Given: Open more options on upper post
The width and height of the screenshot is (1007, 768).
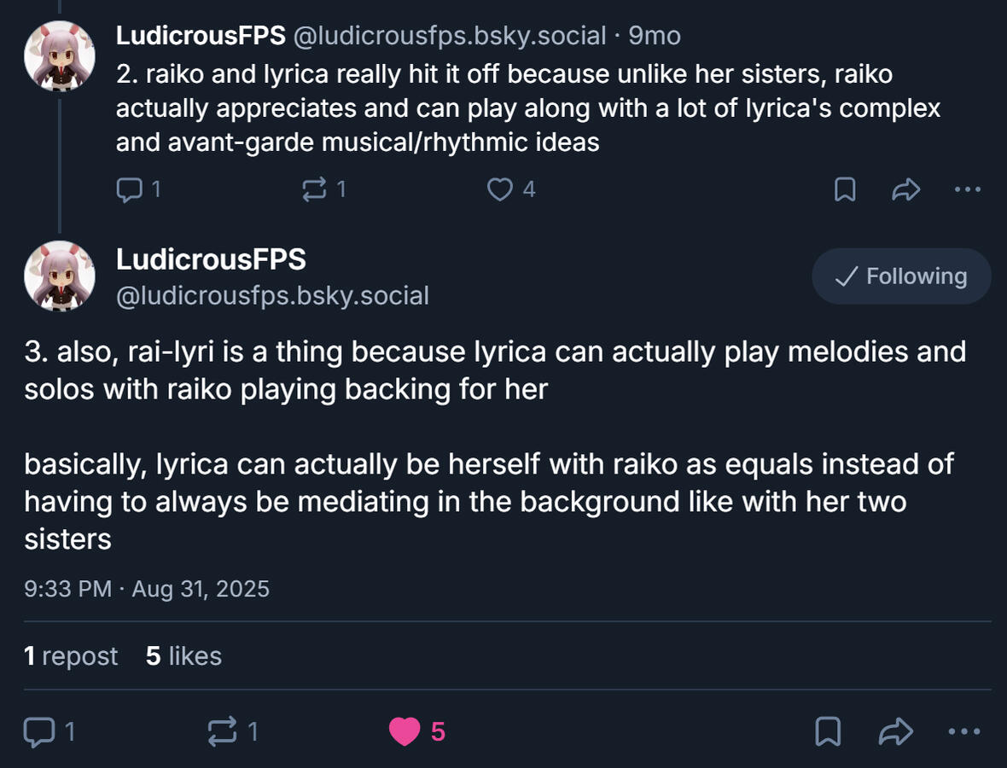Looking at the screenshot, I should coord(967,189).
